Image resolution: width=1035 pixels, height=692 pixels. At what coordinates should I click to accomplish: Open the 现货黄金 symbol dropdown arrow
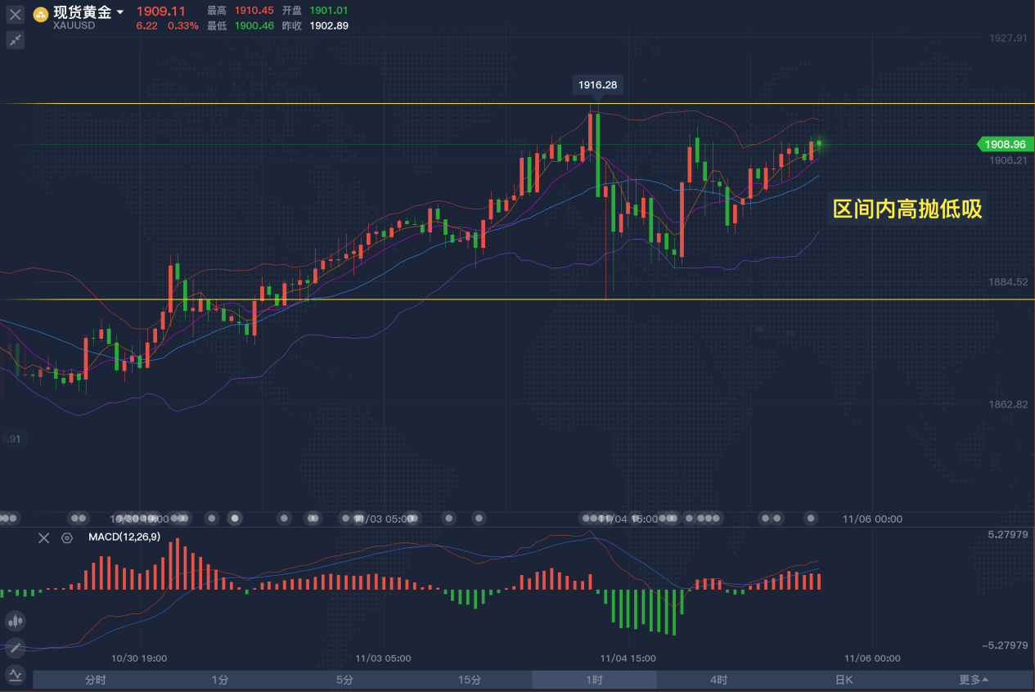point(120,12)
